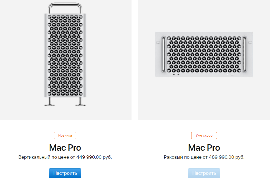This screenshot has width=270, height=185.
Task: Click the orange "Уже скоро" badge
Action: [204, 136]
